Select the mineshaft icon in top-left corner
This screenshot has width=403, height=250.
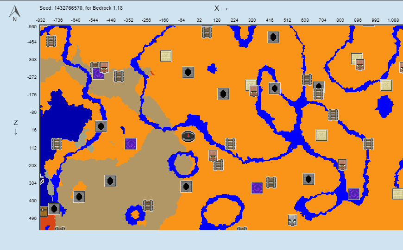pyautogui.click(x=51, y=41)
